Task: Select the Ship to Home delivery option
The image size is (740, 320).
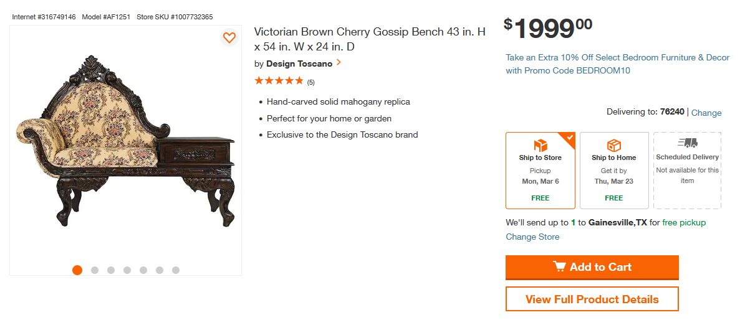Action: (x=614, y=170)
